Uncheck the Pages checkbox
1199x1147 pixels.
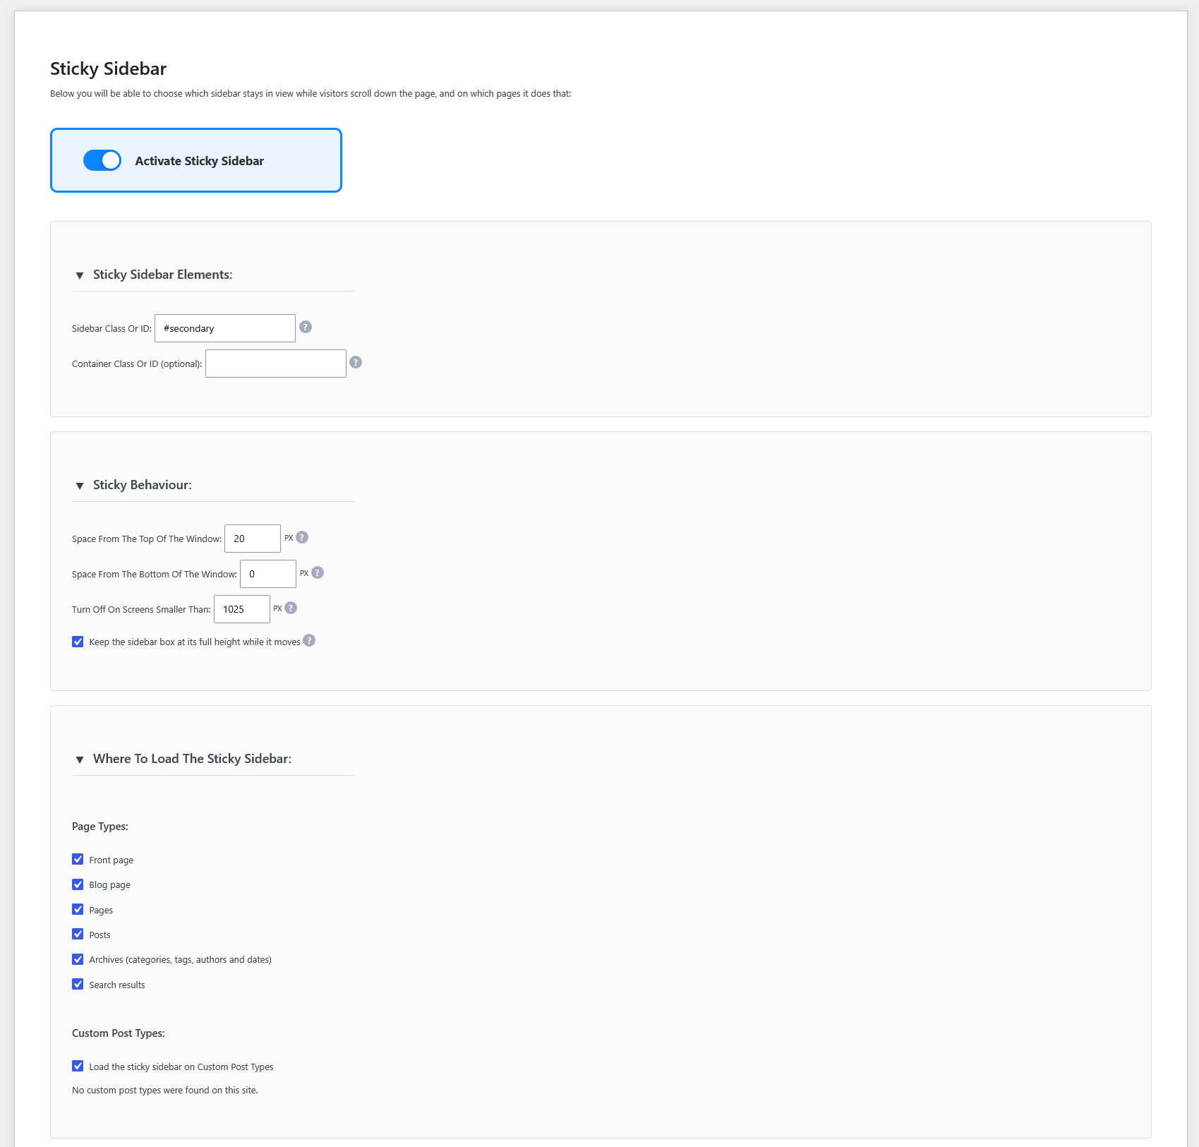click(78, 909)
